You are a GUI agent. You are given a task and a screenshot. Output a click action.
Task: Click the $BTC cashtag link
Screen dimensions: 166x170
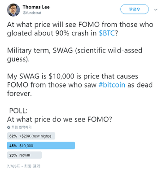[x=107, y=33]
